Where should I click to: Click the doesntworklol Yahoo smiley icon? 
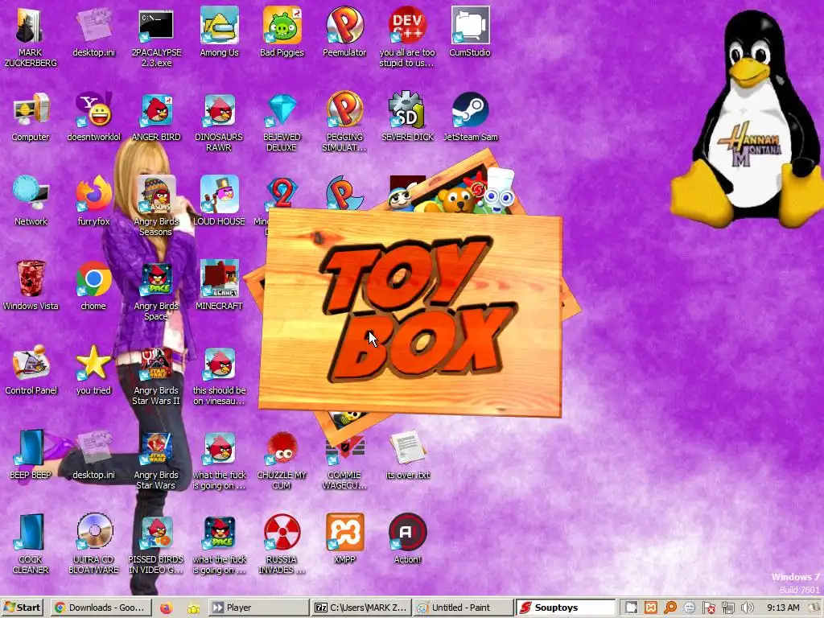point(93,110)
